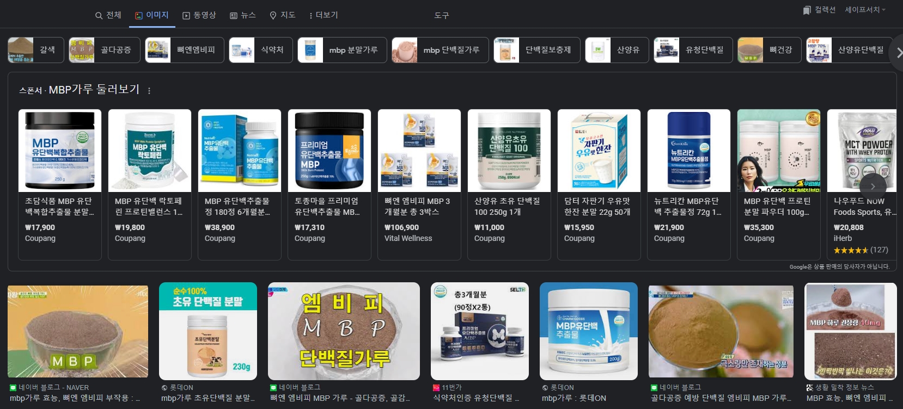Image resolution: width=903 pixels, height=409 pixels.
Task: Click the ₩17,310 price
Action: pyautogui.click(x=309, y=227)
